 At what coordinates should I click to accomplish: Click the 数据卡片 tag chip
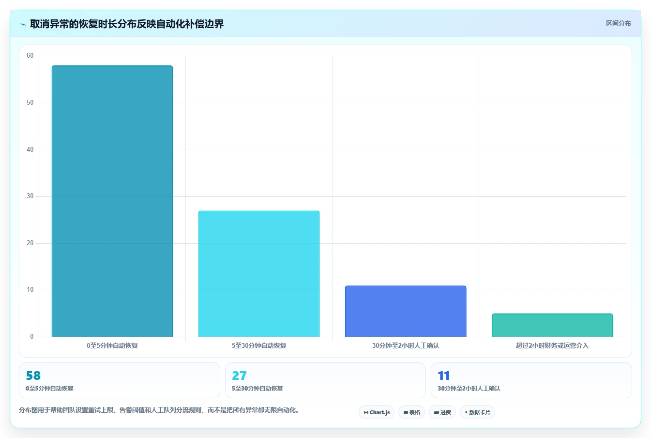coord(477,412)
